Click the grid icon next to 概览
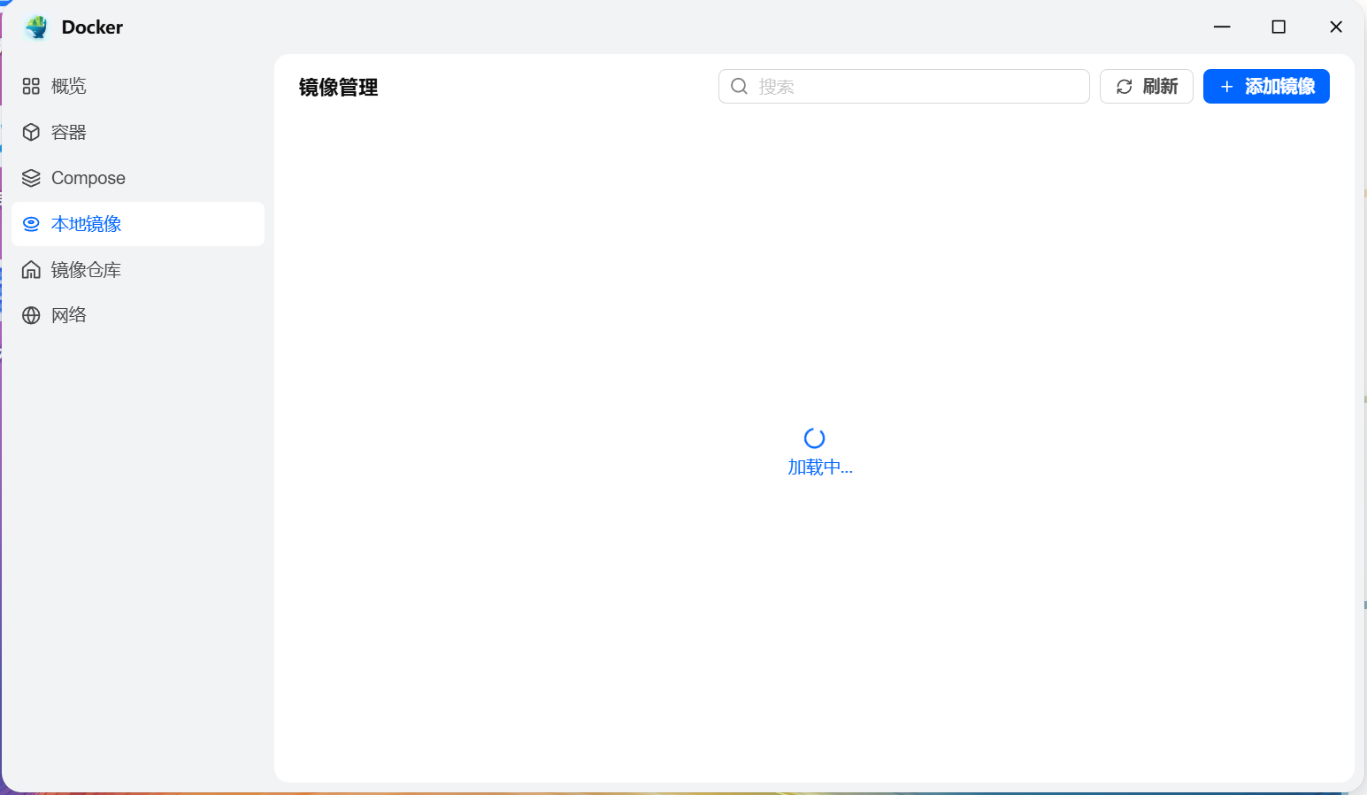Screen dimensions: 1367x795 [x=31, y=85]
